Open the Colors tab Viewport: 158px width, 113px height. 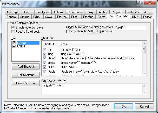tap(101, 17)
